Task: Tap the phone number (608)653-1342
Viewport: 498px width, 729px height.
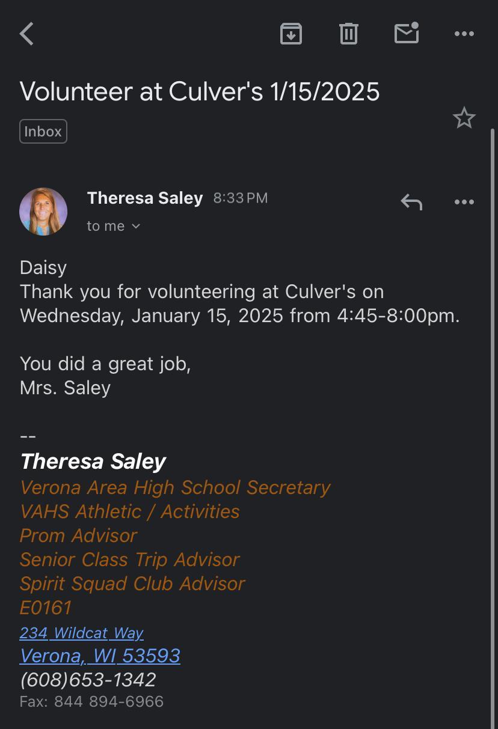Action: point(88,680)
